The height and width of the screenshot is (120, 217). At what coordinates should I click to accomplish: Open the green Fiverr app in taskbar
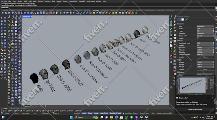point(131,117)
